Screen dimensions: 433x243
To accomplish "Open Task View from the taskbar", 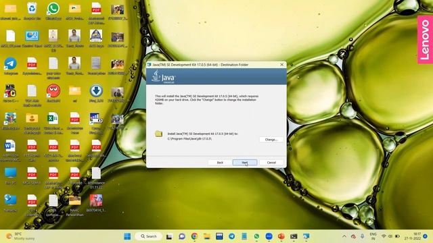I will tap(169, 236).
